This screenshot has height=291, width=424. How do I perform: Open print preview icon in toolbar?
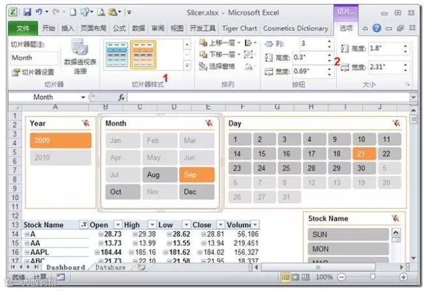[101, 12]
